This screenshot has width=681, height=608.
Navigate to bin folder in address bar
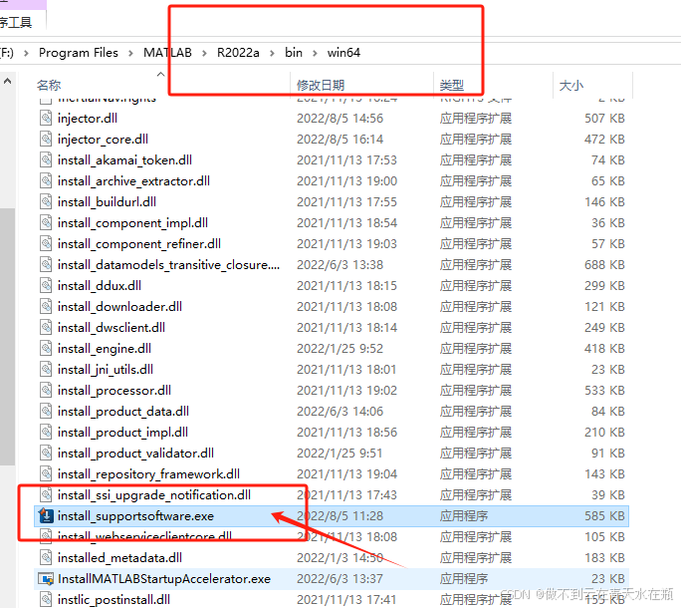(294, 53)
